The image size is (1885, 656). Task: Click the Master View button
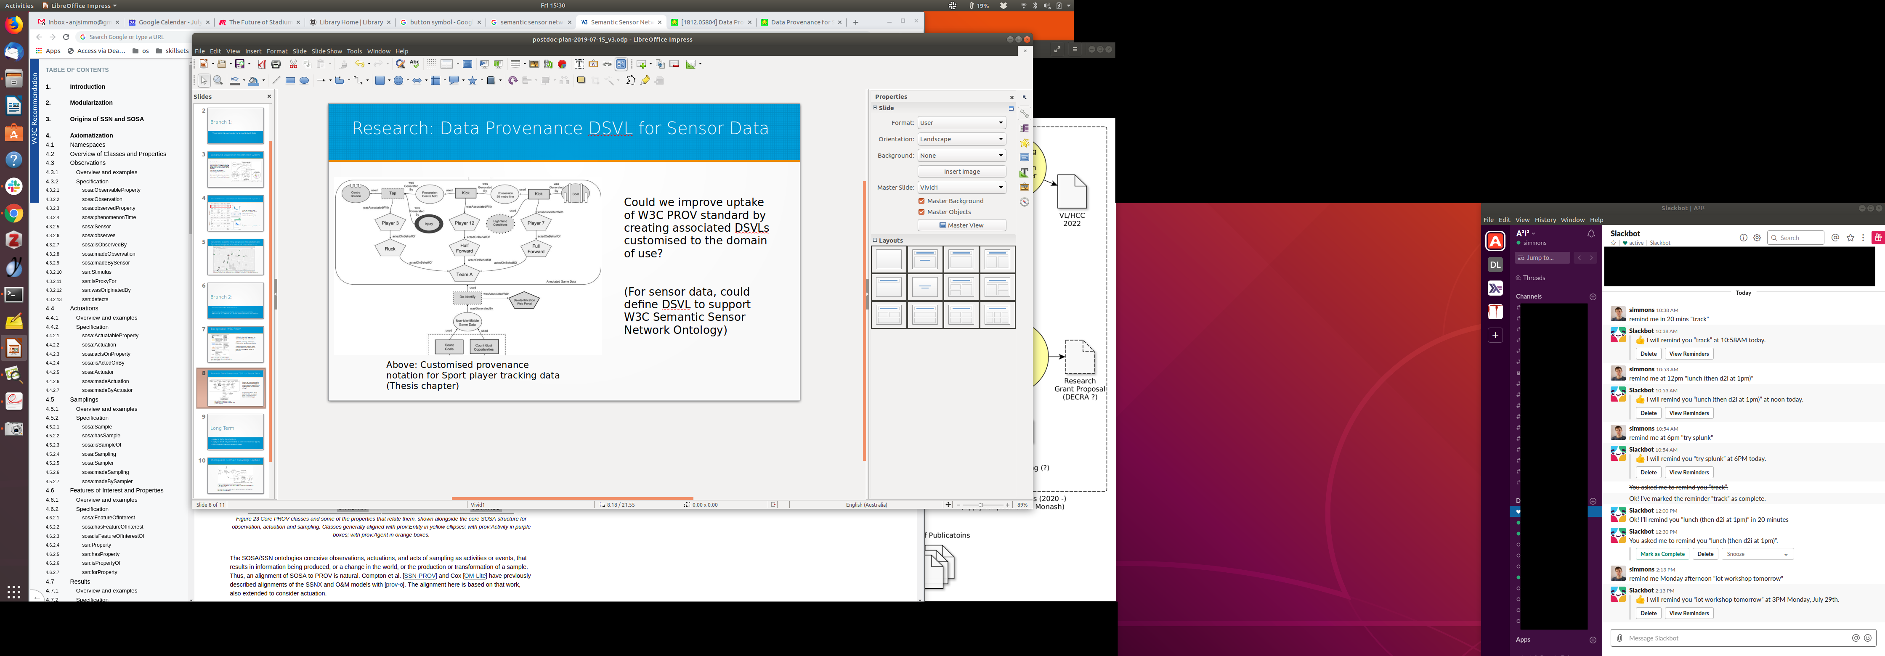(961, 225)
